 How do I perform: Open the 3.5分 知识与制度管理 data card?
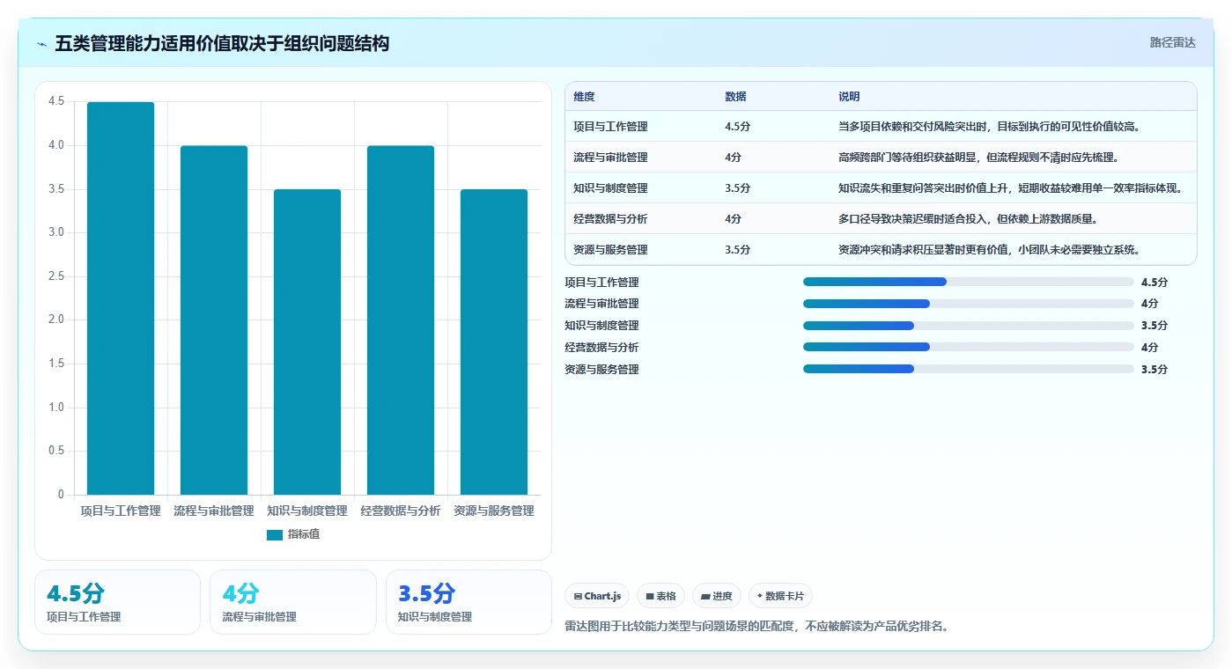coord(468,602)
